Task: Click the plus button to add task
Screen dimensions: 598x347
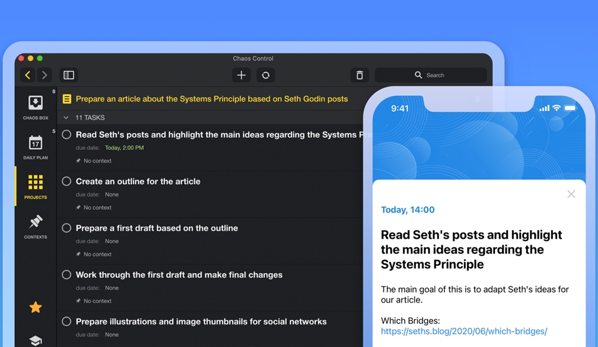Action: [x=241, y=75]
